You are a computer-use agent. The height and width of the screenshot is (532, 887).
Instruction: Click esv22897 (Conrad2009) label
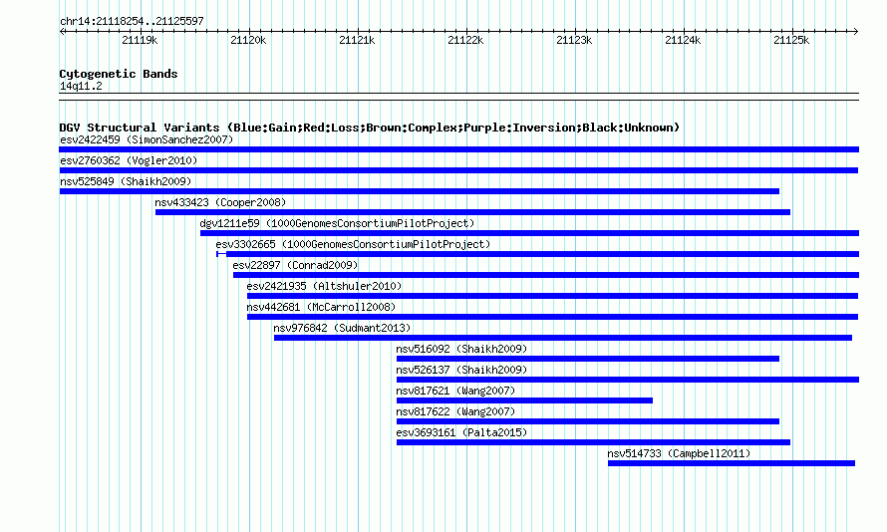point(295,265)
